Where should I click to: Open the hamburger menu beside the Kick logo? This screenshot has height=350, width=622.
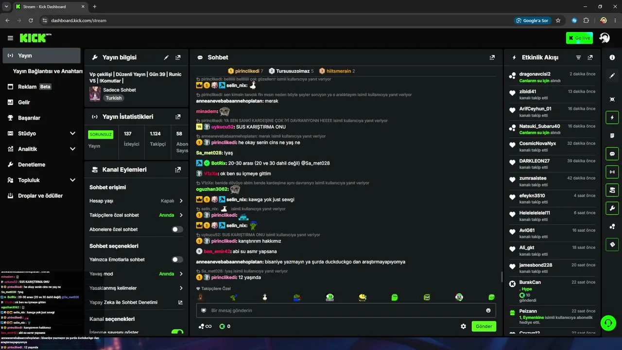(10, 38)
